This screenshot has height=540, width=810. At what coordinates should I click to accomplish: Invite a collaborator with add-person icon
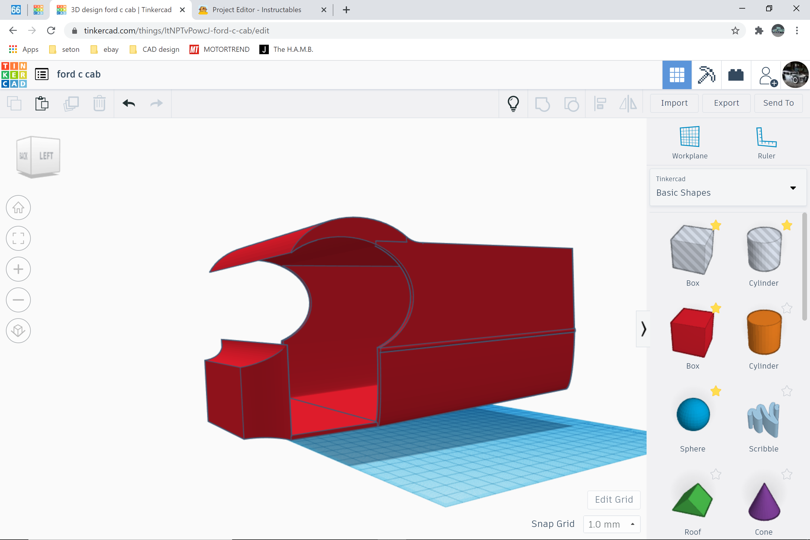coord(768,76)
